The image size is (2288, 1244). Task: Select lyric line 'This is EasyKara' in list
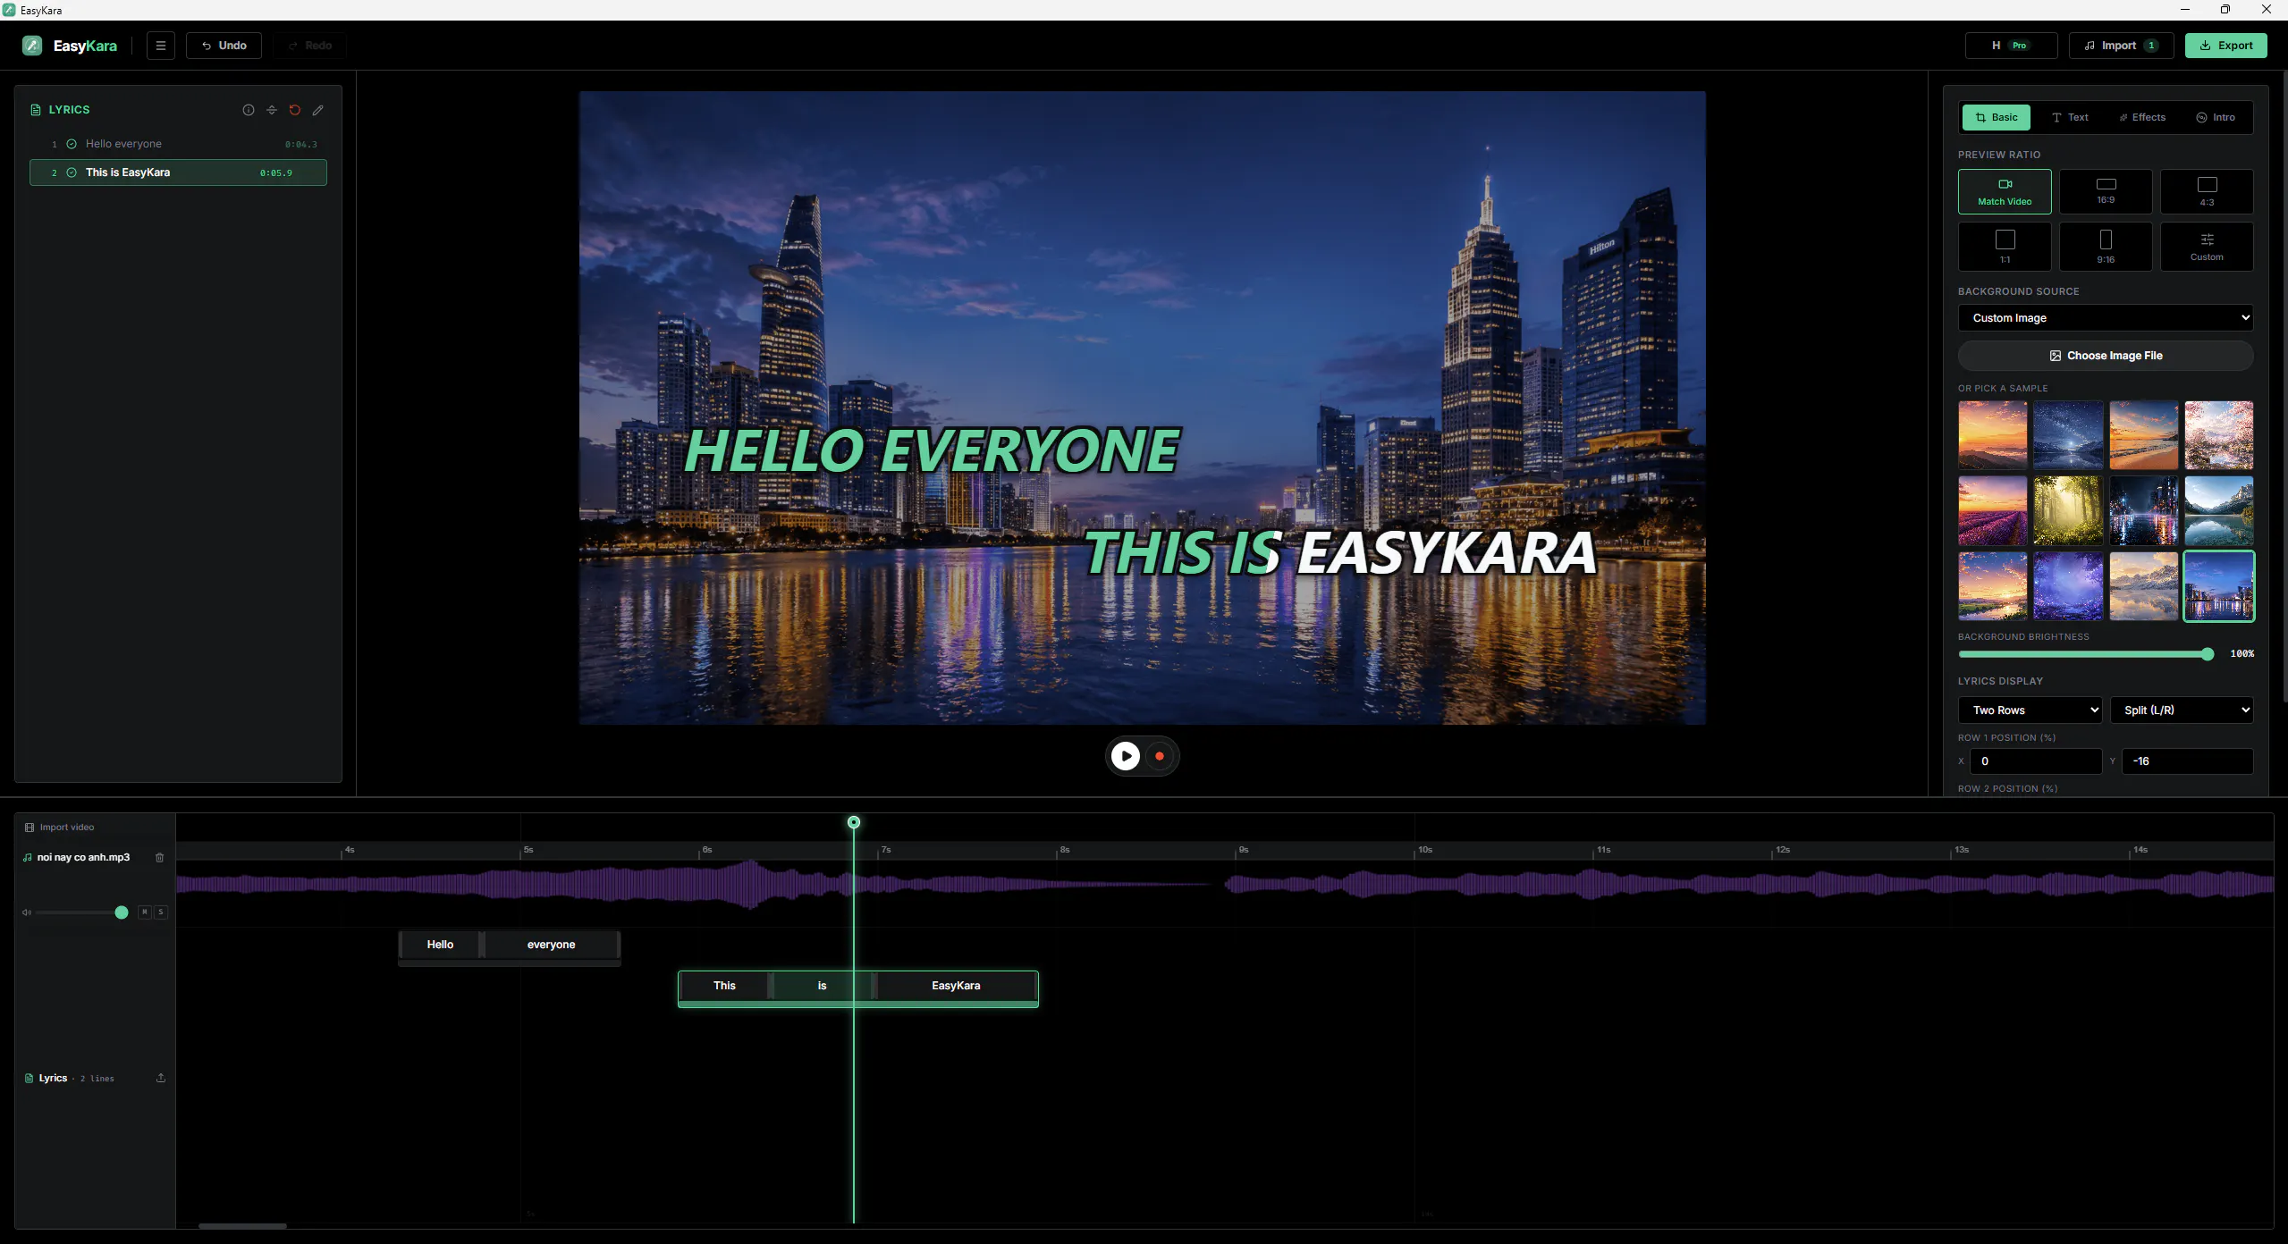click(178, 172)
